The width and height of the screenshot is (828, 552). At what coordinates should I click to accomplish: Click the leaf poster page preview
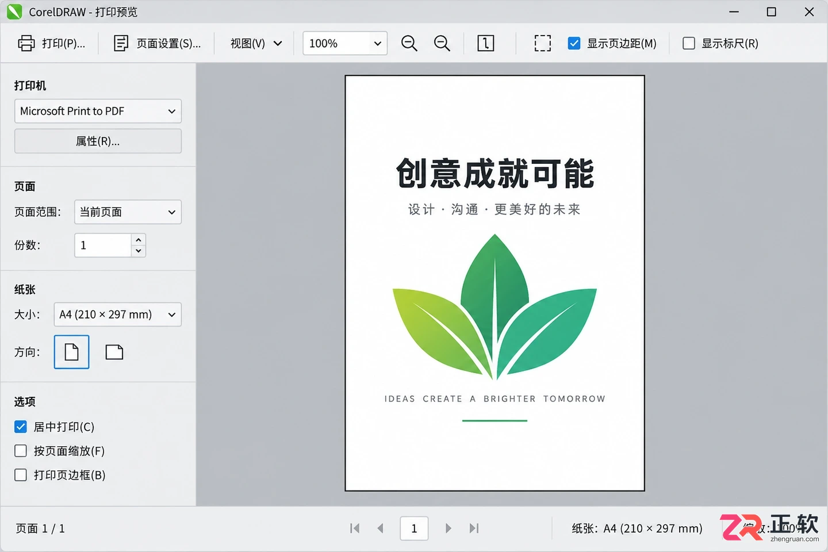click(494, 283)
